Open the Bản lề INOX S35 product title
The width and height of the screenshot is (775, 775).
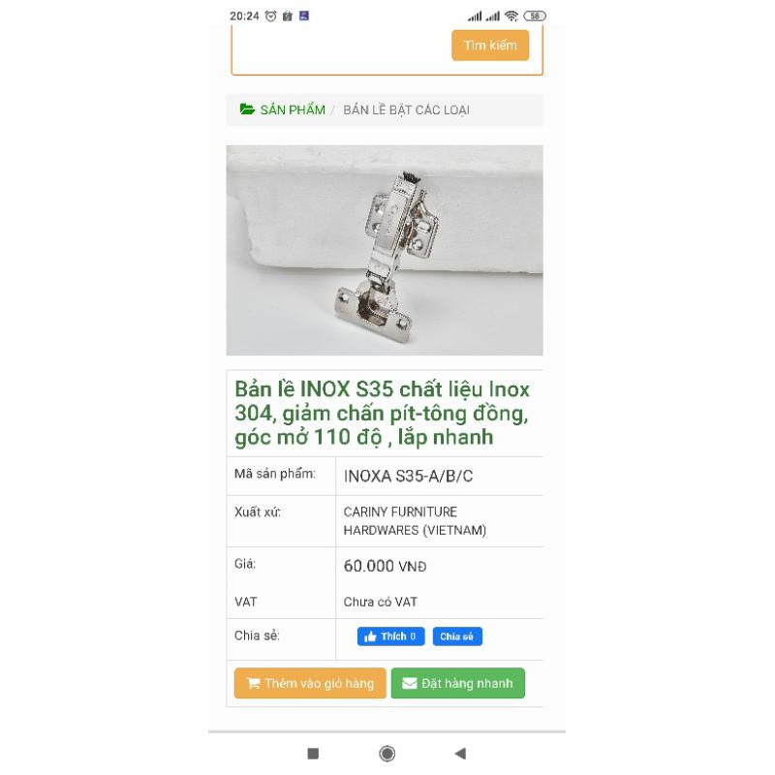tap(382, 414)
